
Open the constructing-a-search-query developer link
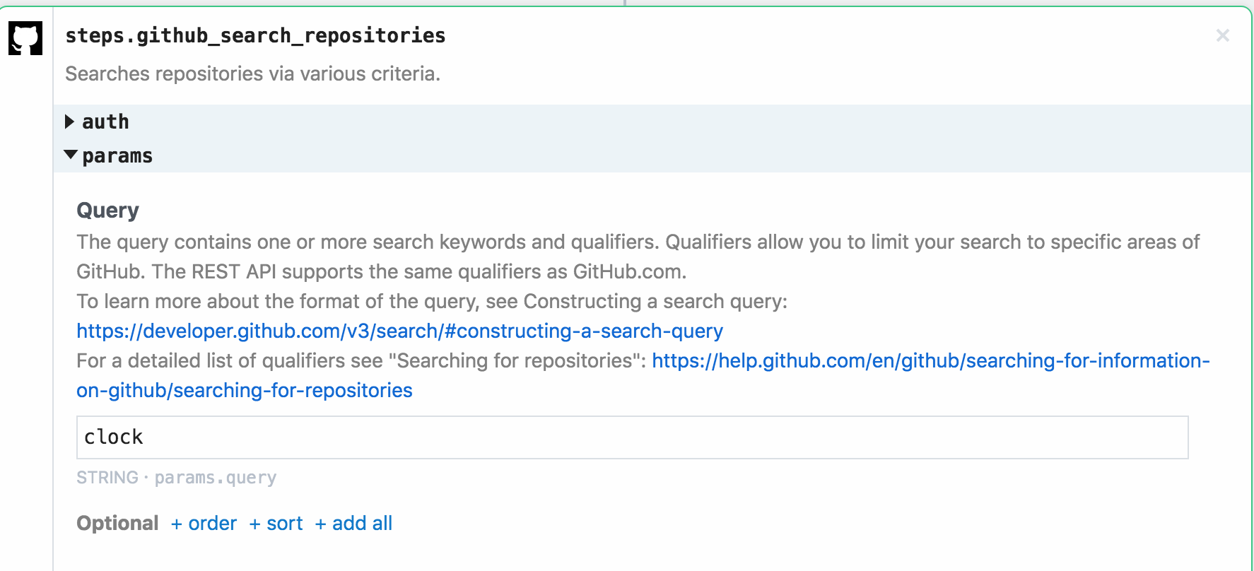point(399,331)
